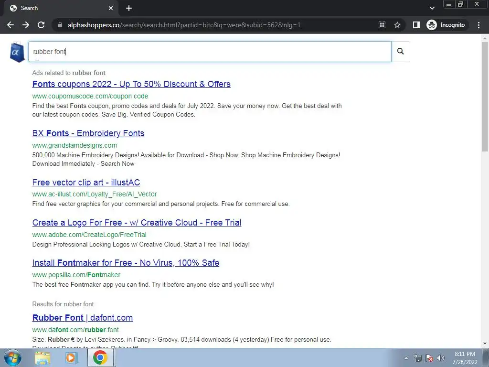Open a new browser tab
Viewport: 489px width, 367px height.
point(129,8)
